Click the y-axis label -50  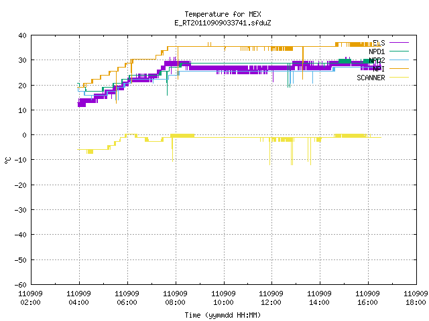(x=21, y=260)
